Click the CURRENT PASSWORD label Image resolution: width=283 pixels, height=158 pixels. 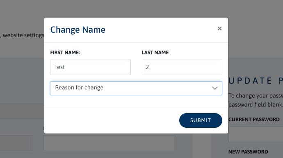click(254, 120)
